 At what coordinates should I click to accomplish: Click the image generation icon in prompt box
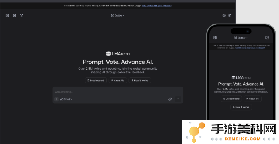click(x=170, y=99)
